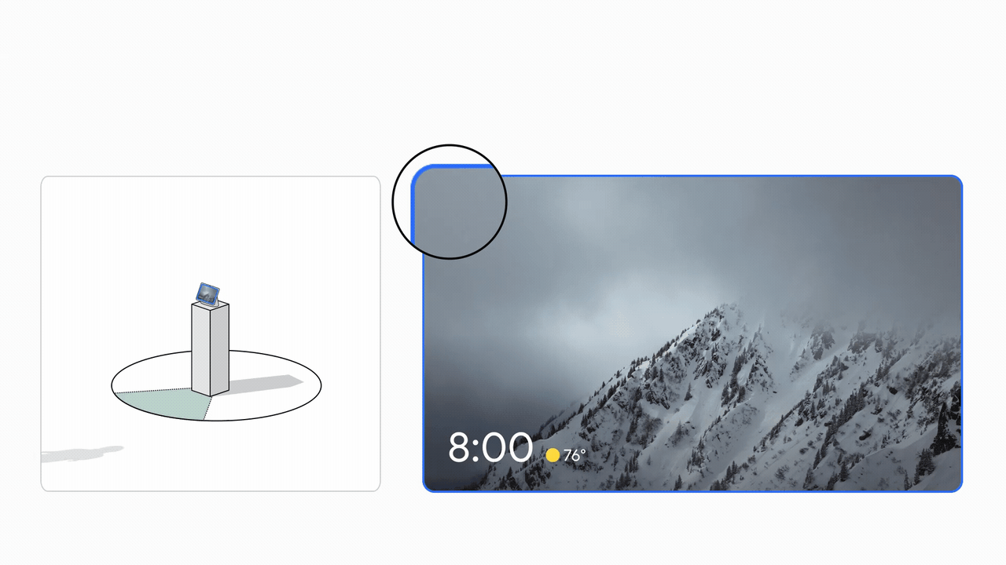Select the pedestal's gray shadow on floor
The image size is (1006, 565).
(263, 385)
